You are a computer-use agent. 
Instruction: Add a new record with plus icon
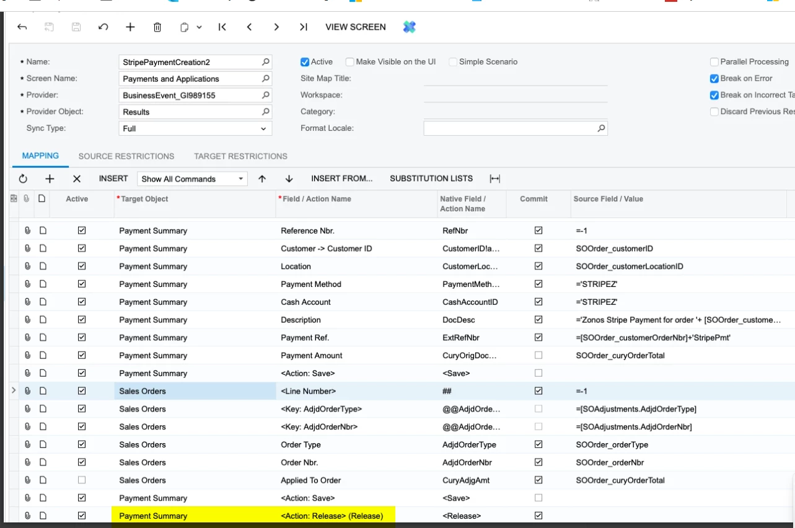pyautogui.click(x=130, y=27)
